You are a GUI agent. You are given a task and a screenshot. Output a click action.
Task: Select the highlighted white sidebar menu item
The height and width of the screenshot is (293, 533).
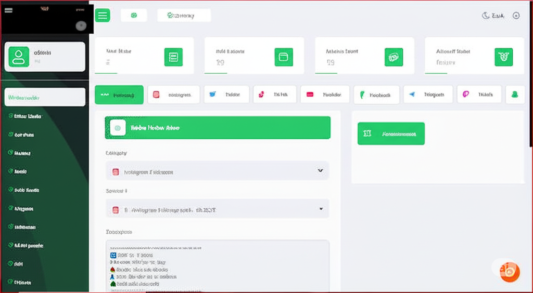(45, 97)
